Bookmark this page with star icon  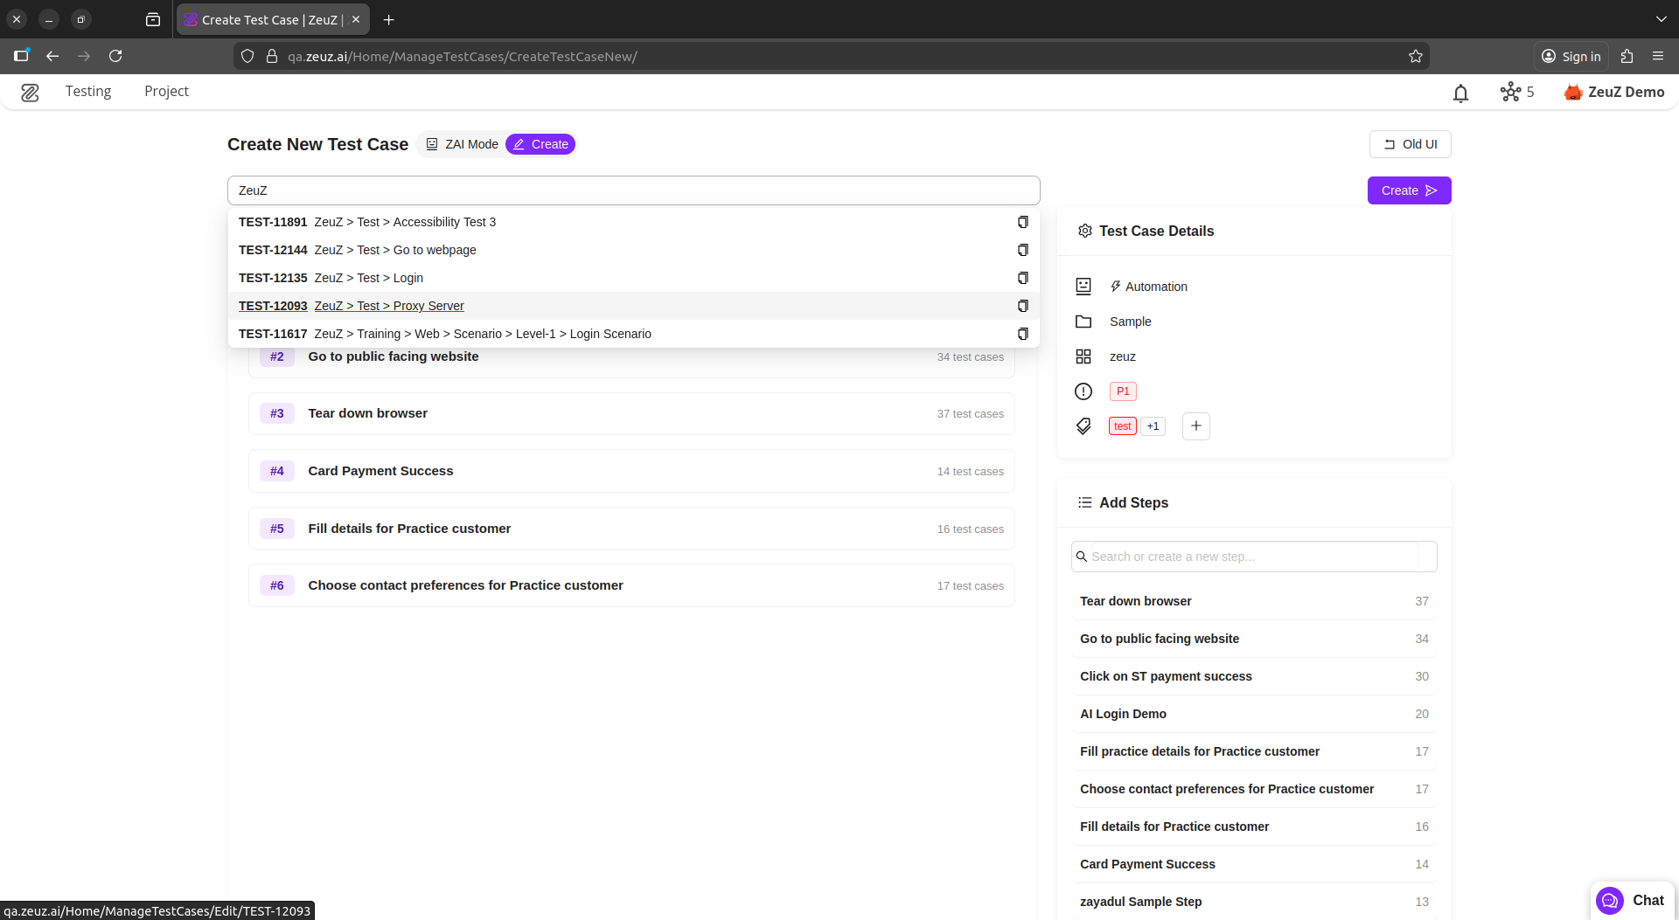[x=1415, y=57]
